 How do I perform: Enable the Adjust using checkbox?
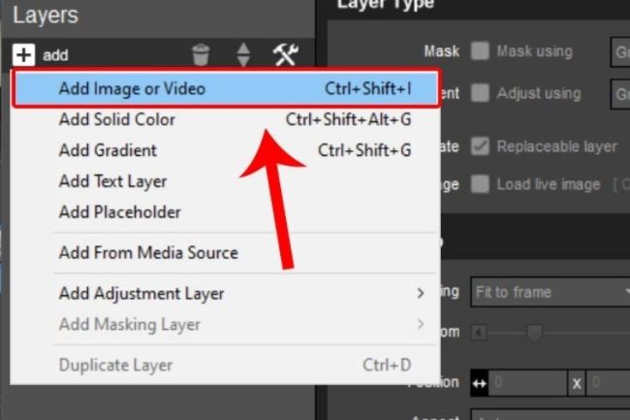[x=480, y=94]
